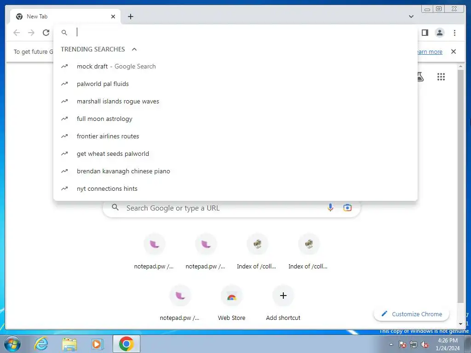Open the muted volume tray icon
The width and height of the screenshot is (471, 353).
pyautogui.click(x=425, y=344)
